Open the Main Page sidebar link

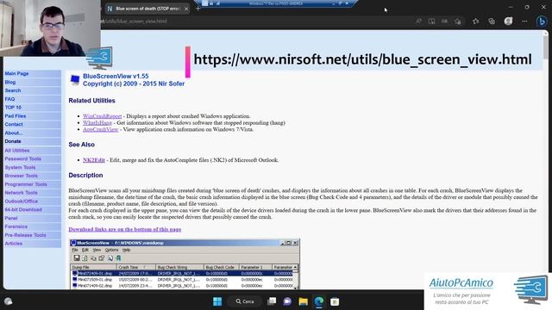pyautogui.click(x=16, y=73)
